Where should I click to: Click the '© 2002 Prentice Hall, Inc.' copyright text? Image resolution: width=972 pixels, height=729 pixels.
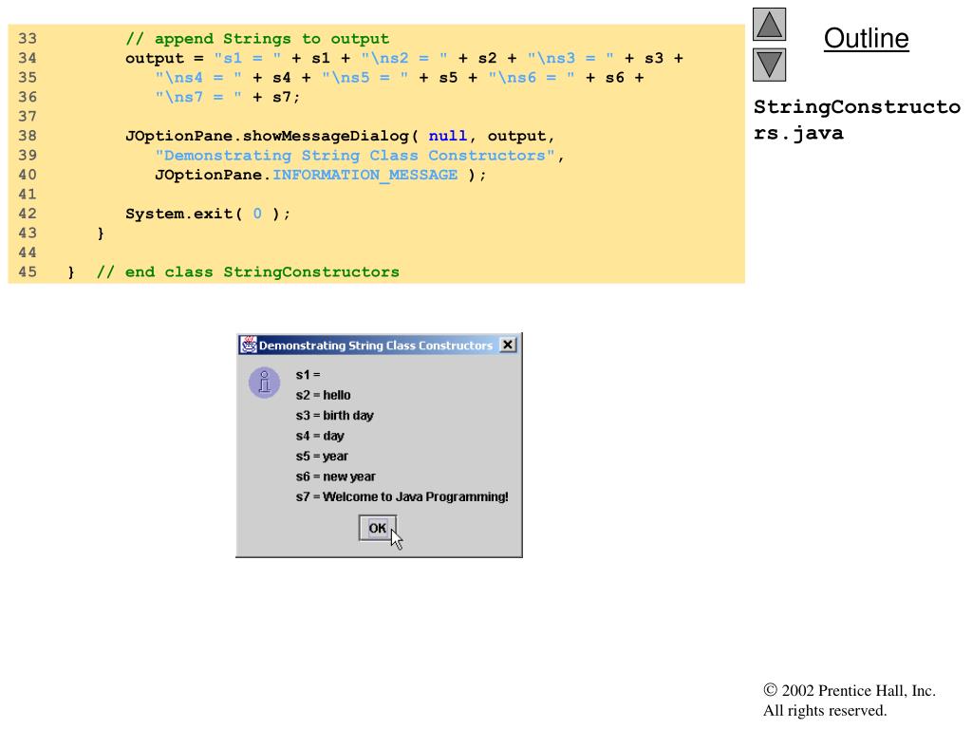tap(850, 691)
